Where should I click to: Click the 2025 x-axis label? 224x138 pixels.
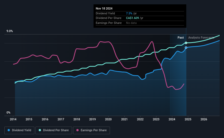click(188, 119)
